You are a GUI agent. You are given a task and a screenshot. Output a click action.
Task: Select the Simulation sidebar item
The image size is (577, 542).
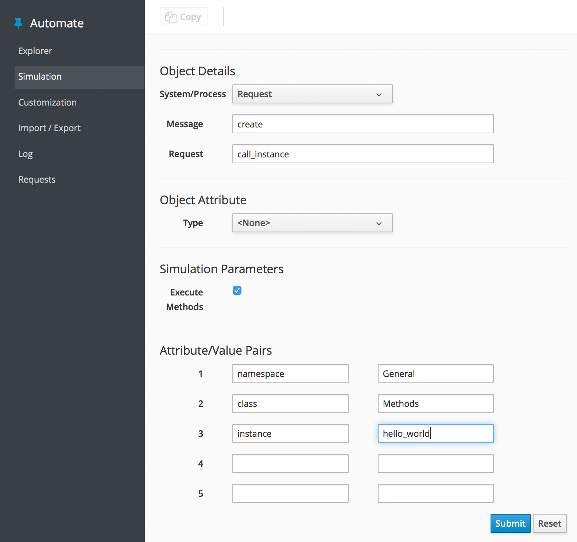click(x=40, y=77)
